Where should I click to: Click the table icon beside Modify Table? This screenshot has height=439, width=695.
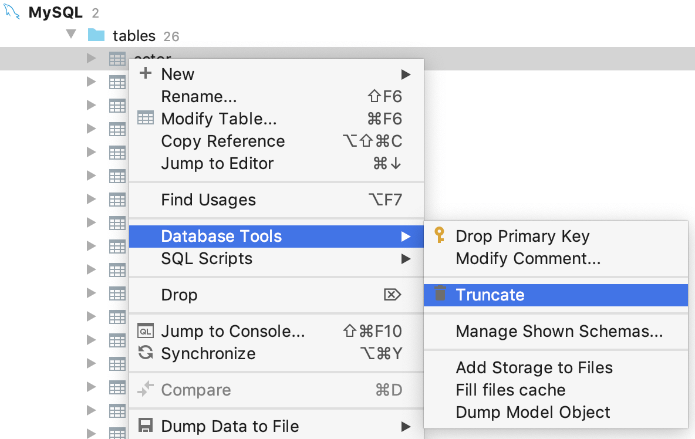tap(146, 119)
